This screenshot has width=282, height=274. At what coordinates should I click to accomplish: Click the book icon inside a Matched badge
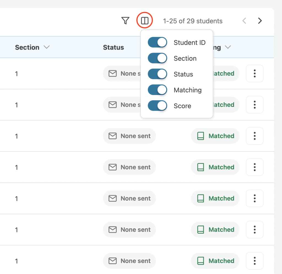pos(201,136)
